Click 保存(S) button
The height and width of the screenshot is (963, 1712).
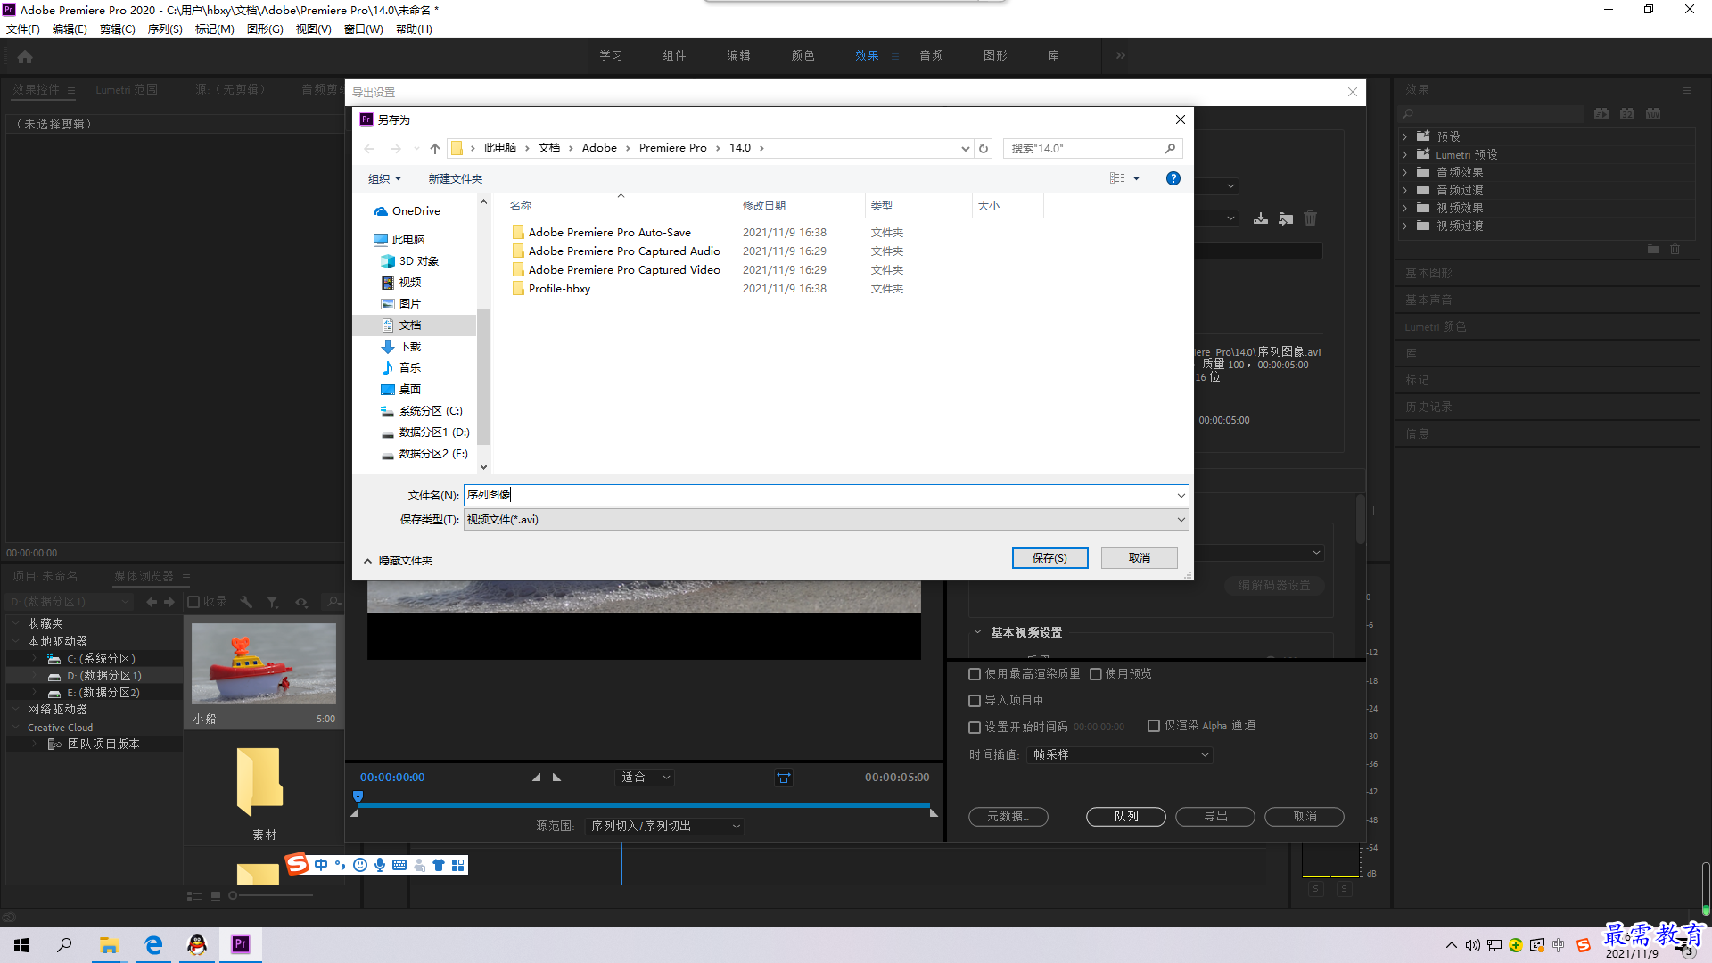1050,558
